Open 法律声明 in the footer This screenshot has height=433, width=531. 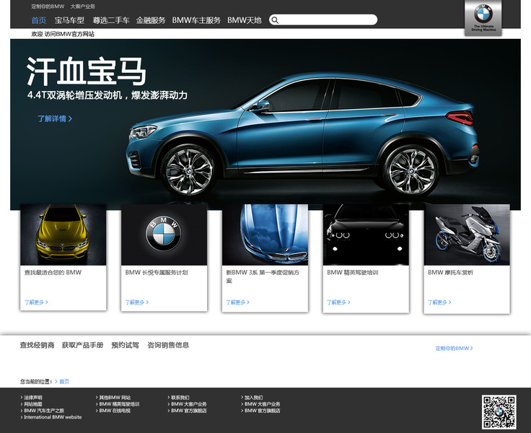pos(33,398)
